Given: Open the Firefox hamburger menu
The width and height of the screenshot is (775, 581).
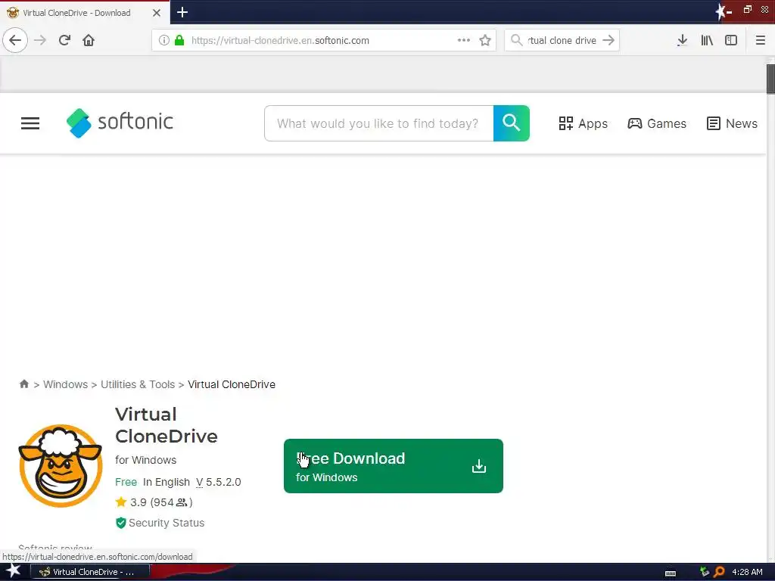Looking at the screenshot, I should click(761, 40).
